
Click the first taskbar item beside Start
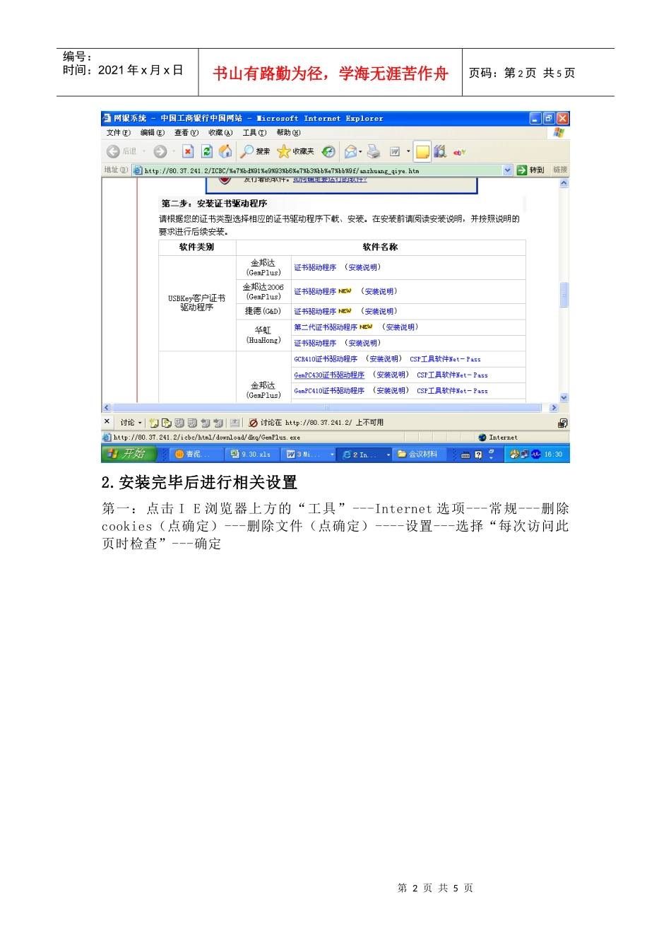[196, 455]
